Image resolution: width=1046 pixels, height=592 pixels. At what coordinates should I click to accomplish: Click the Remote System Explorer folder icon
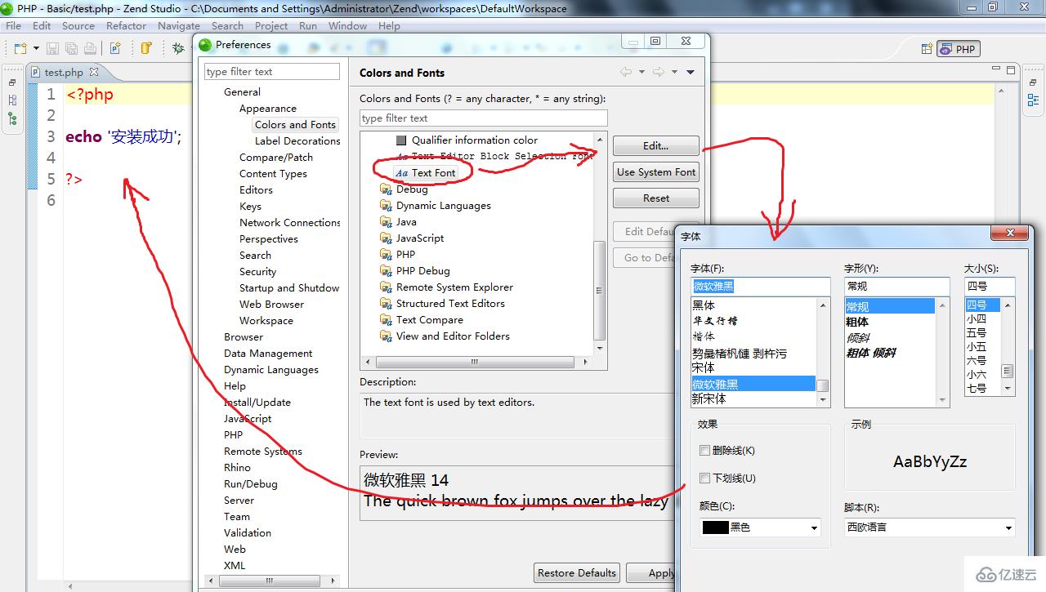pyautogui.click(x=386, y=287)
